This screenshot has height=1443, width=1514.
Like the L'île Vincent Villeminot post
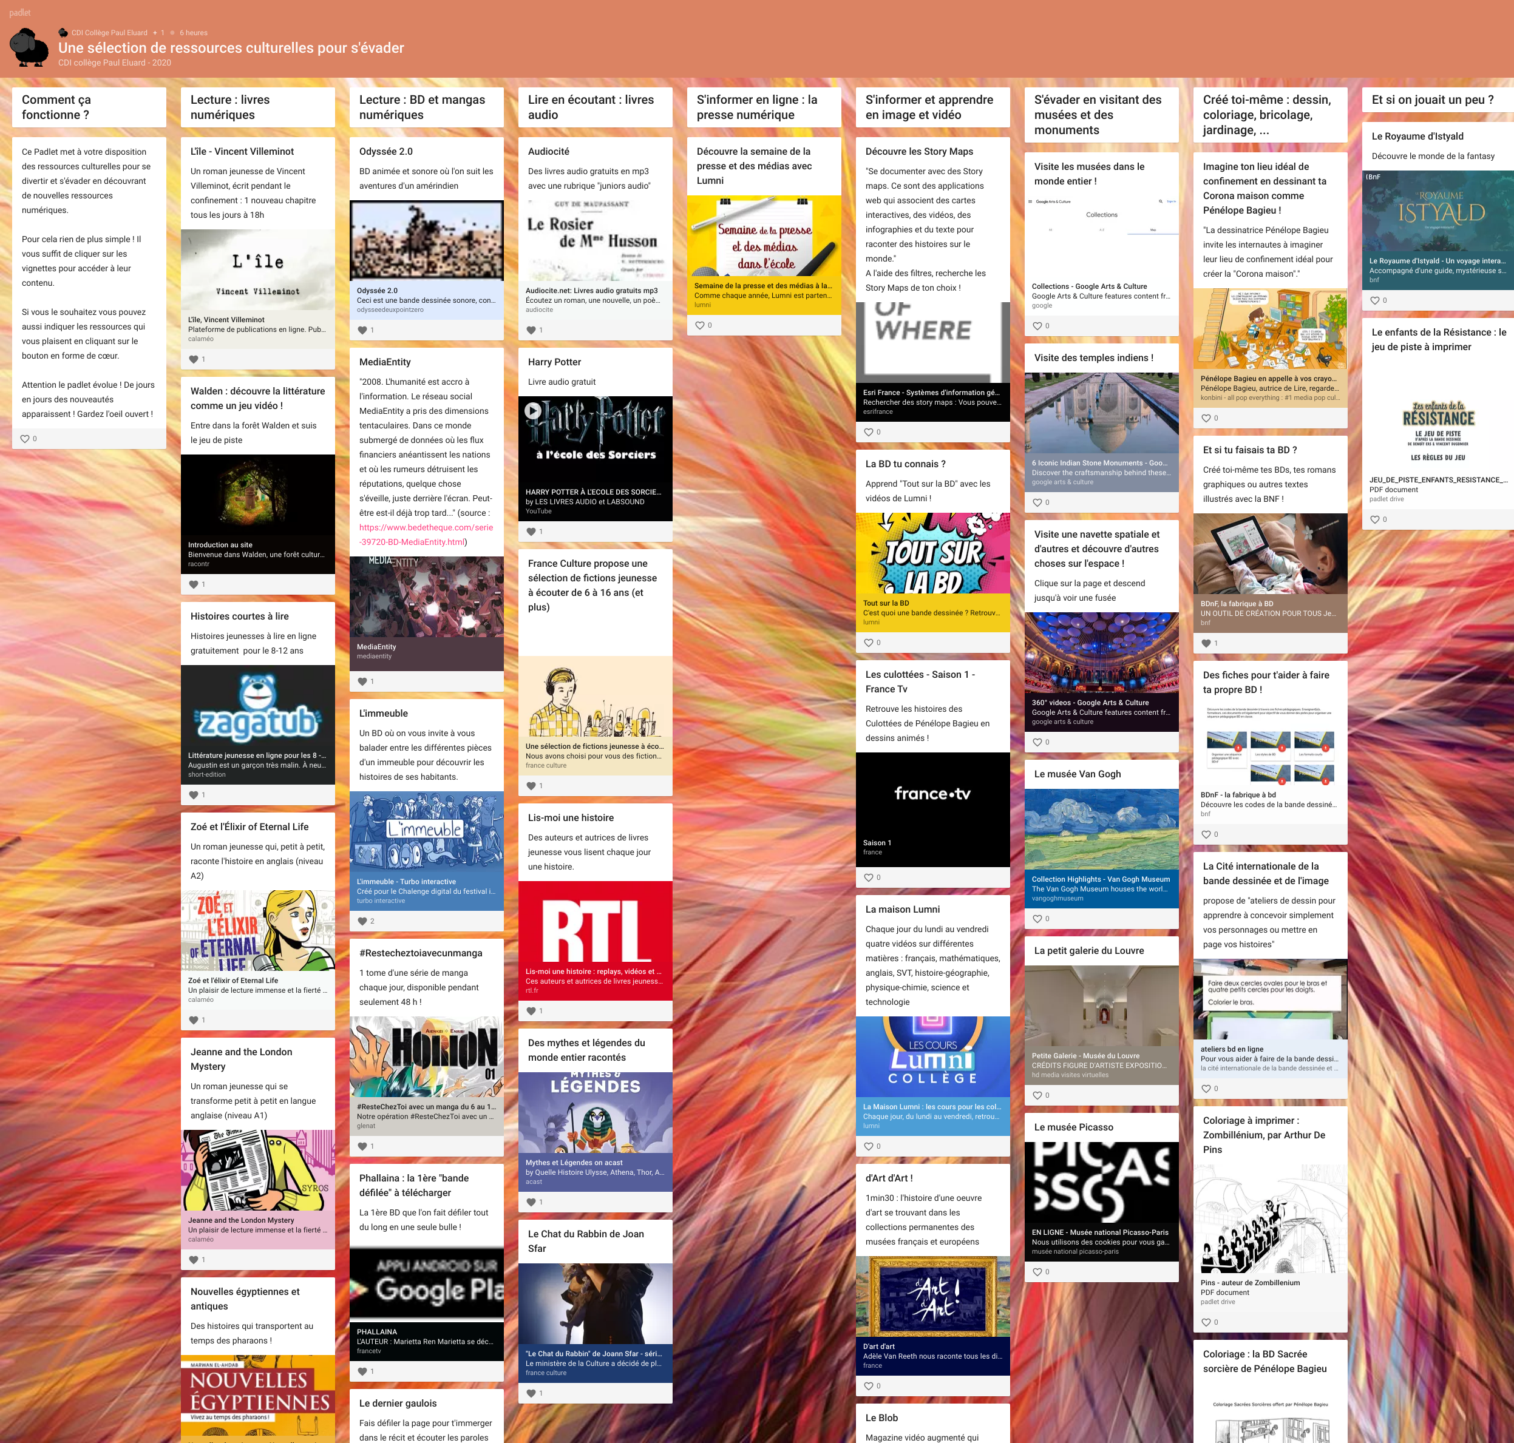pyautogui.click(x=193, y=359)
